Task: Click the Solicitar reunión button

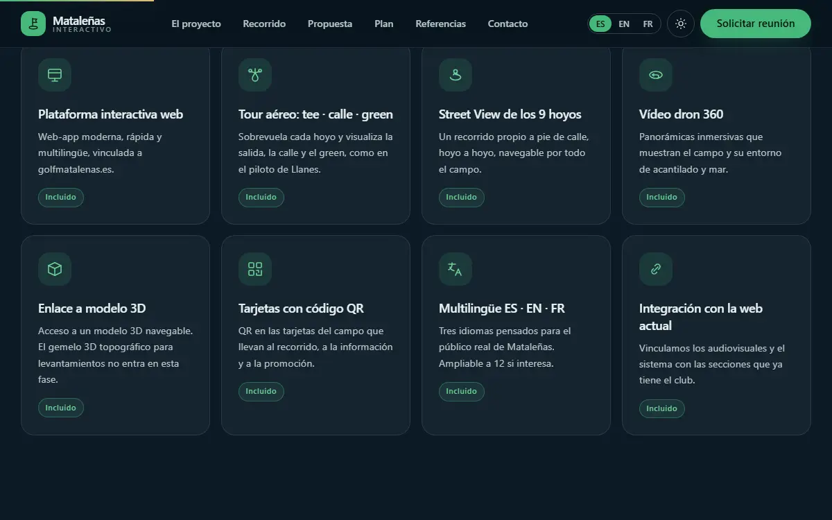Action: click(756, 24)
